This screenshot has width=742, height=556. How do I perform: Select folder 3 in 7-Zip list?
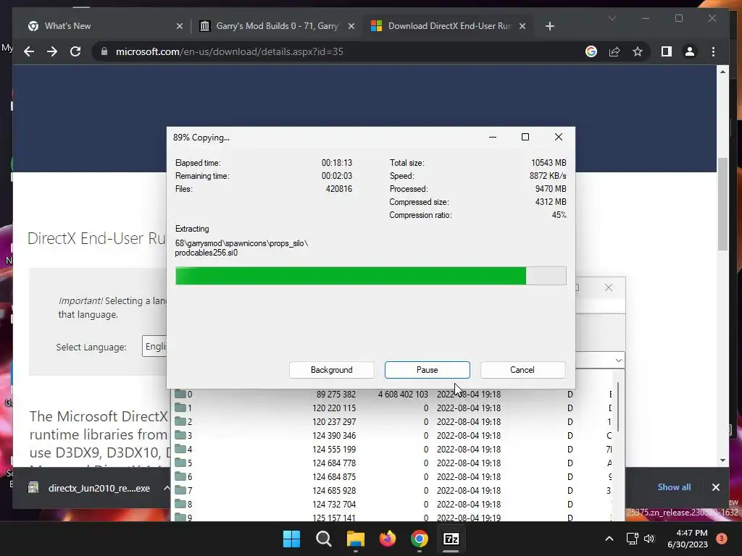pyautogui.click(x=393, y=435)
